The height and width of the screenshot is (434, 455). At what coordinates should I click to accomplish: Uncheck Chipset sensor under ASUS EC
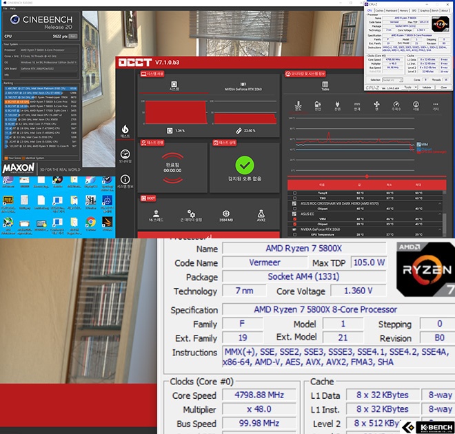(x=295, y=224)
